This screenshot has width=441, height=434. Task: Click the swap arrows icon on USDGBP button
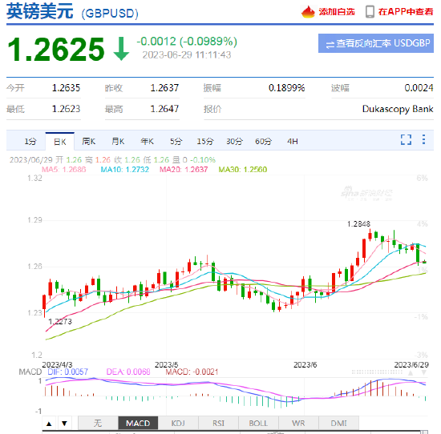coord(330,44)
